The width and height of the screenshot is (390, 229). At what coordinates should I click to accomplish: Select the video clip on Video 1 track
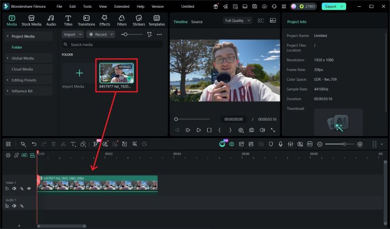click(x=97, y=184)
